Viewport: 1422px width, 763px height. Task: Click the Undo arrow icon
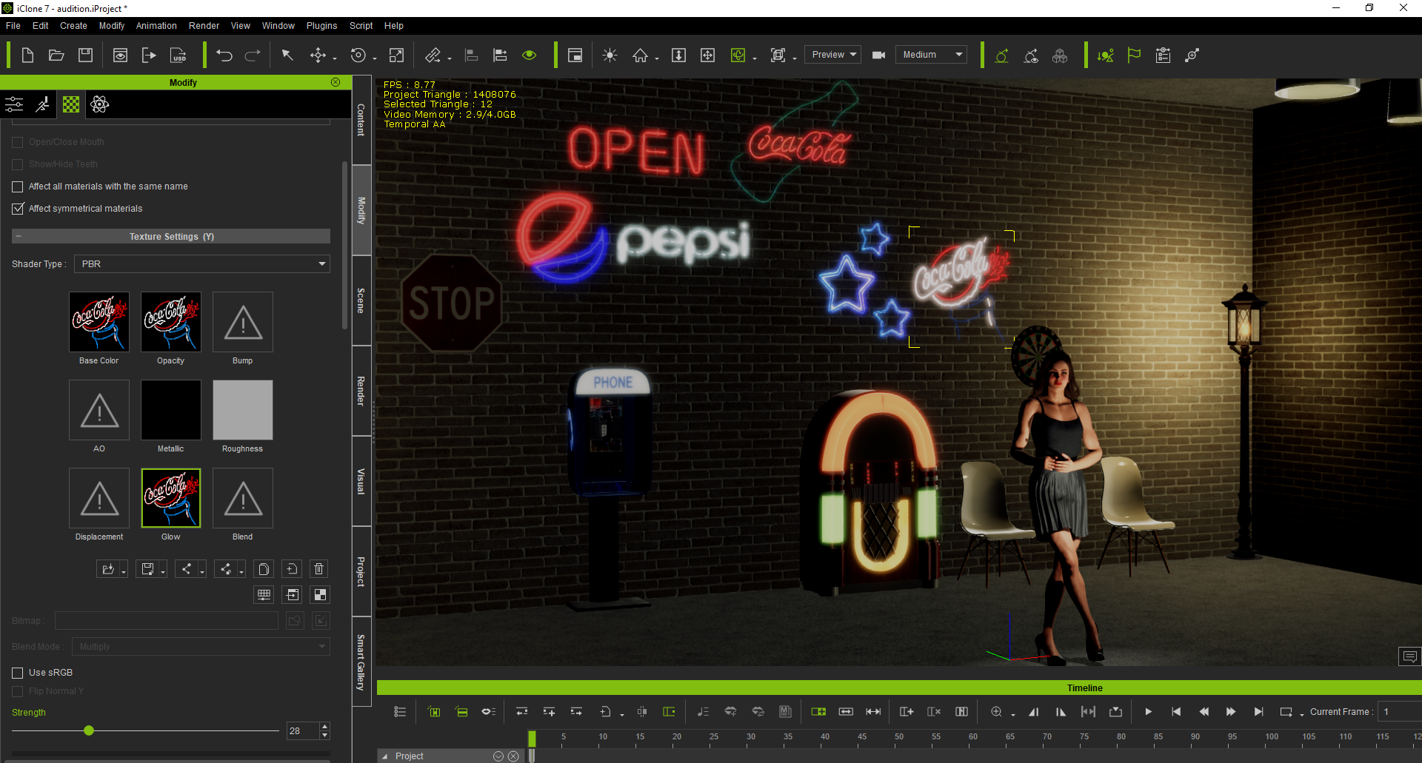click(x=224, y=56)
